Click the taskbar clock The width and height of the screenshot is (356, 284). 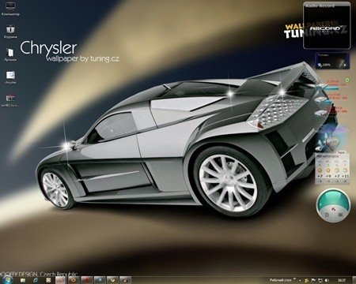(342, 280)
